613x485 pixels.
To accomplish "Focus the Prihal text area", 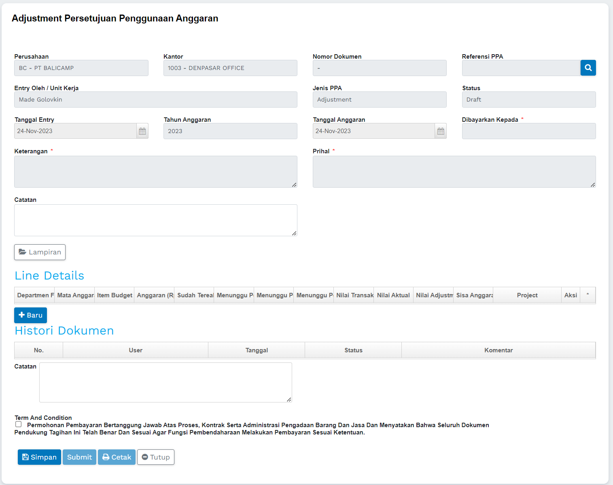I will point(454,172).
